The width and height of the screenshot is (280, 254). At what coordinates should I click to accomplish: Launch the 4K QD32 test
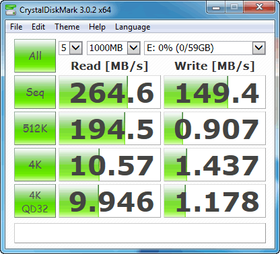(35, 201)
